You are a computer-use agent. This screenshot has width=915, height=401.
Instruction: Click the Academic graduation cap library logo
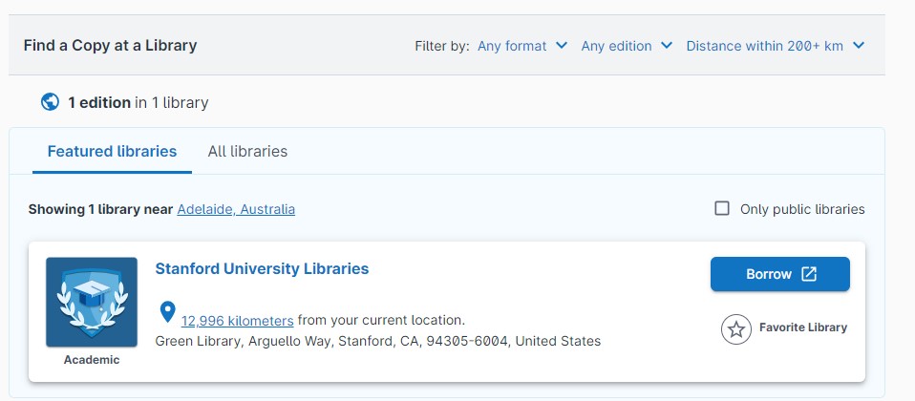pos(92,303)
